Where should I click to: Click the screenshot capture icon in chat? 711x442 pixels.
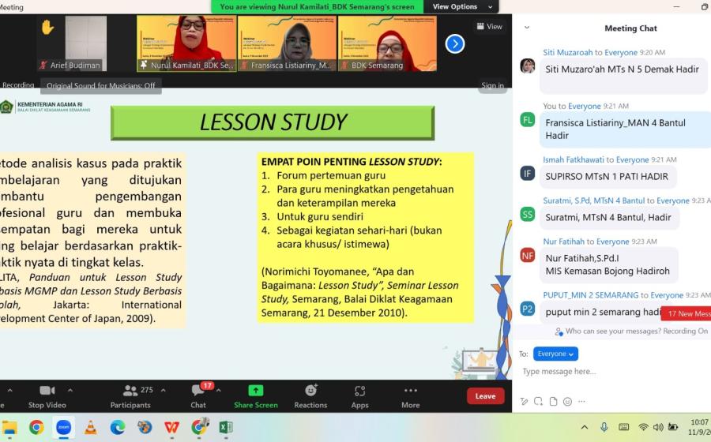pos(539,402)
